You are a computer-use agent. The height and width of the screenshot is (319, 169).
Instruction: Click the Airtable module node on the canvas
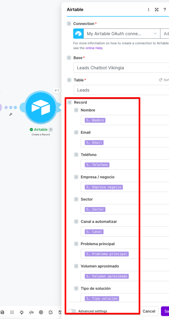(x=41, y=107)
